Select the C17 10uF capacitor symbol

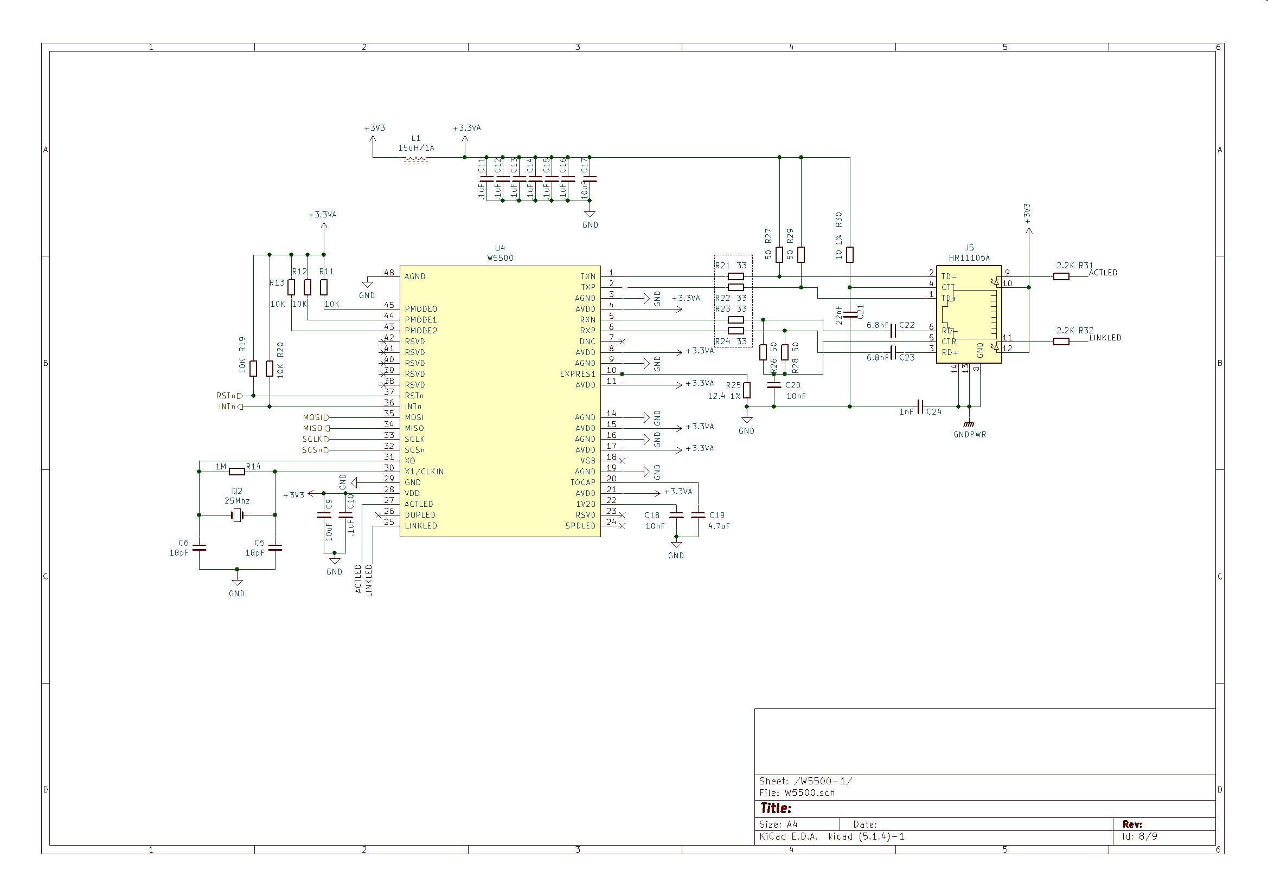click(590, 179)
